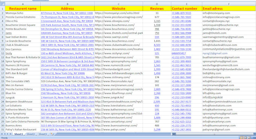Image resolution: width=256 pixels, height=139 pixels.
Task: Select the 'Address' header cell
Action: pos(67,9)
